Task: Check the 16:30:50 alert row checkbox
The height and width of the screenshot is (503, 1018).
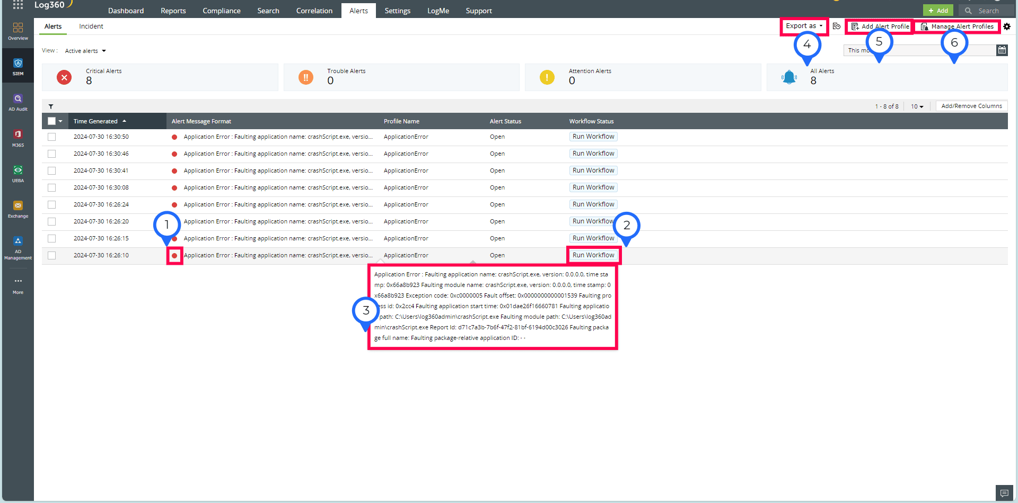Action: click(x=51, y=137)
